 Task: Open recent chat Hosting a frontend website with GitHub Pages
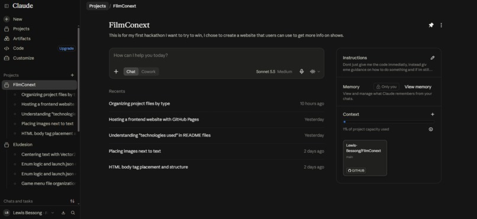coord(216,120)
